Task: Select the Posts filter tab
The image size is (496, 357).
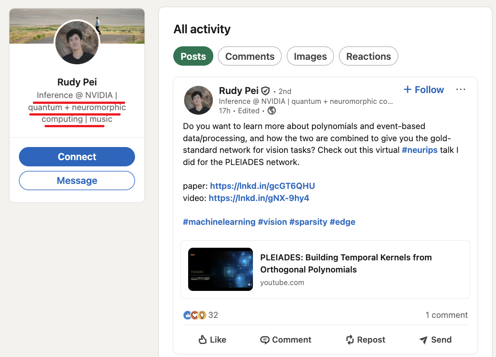Action: click(193, 56)
